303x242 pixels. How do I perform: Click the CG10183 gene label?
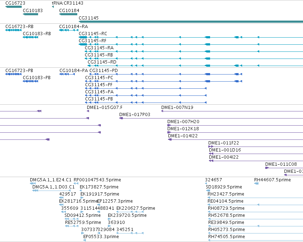(33, 11)
